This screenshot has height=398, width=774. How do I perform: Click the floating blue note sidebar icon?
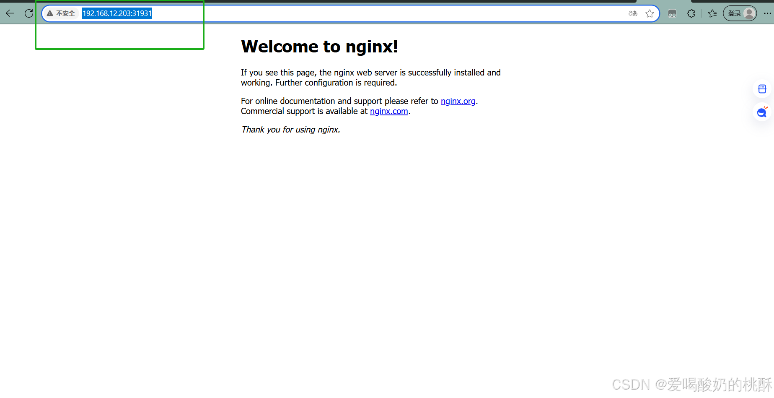(762, 89)
